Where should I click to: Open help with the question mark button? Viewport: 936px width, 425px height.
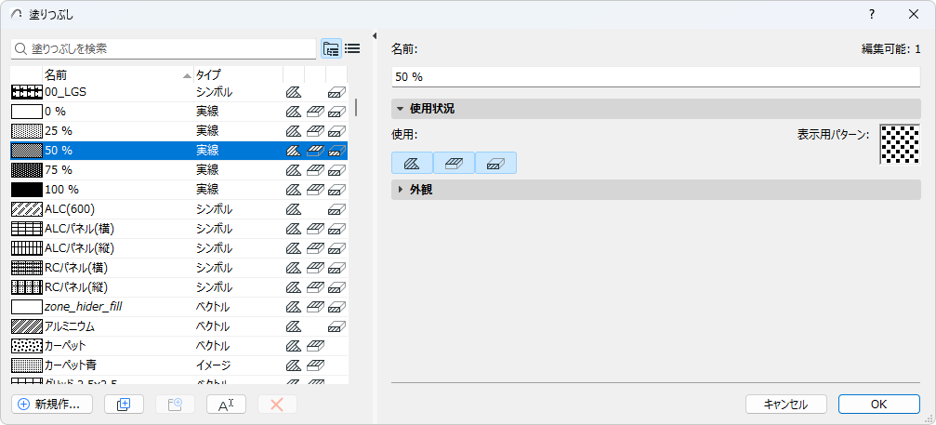click(872, 14)
